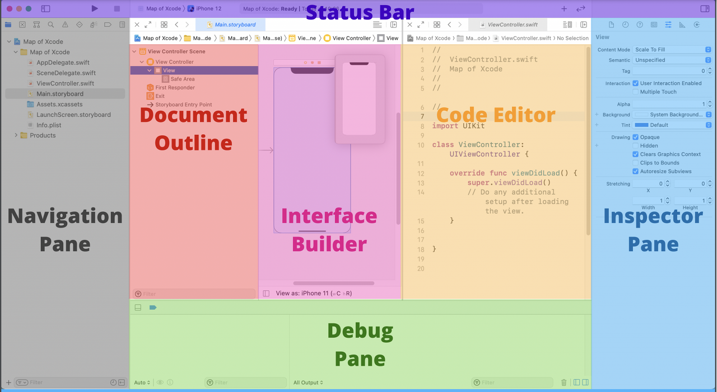Open the Find navigator magnifier
Screen dimensions: 717x392
(x=51, y=25)
